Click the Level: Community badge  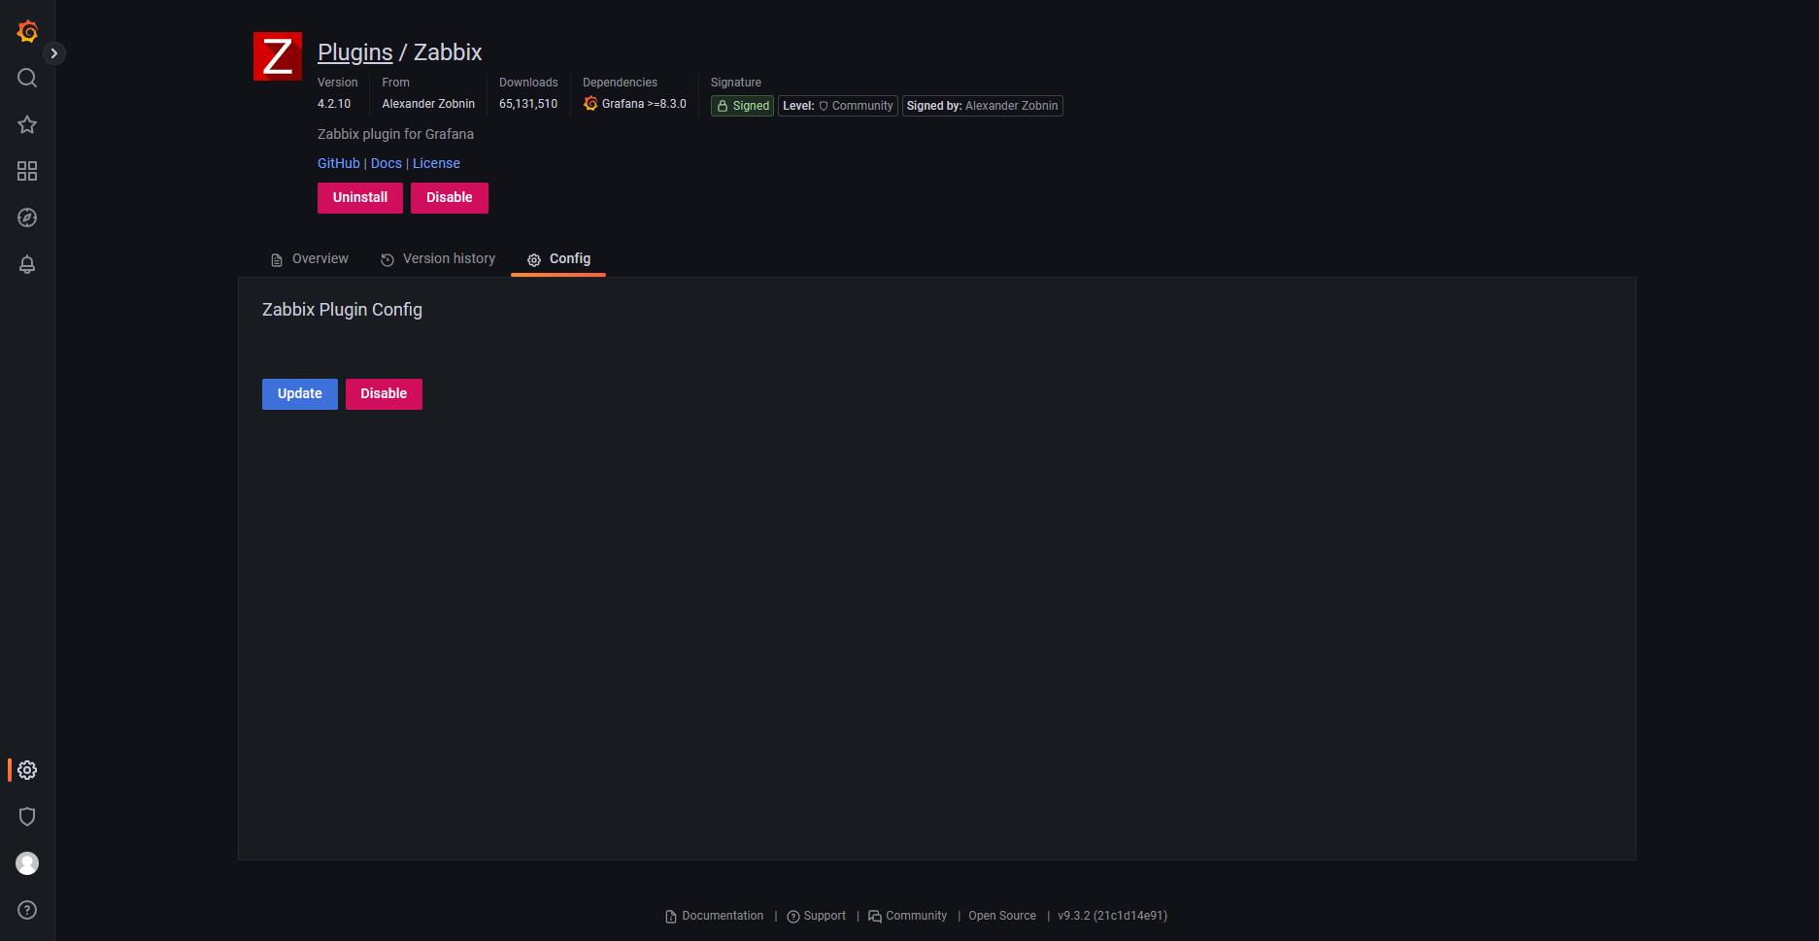[838, 106]
